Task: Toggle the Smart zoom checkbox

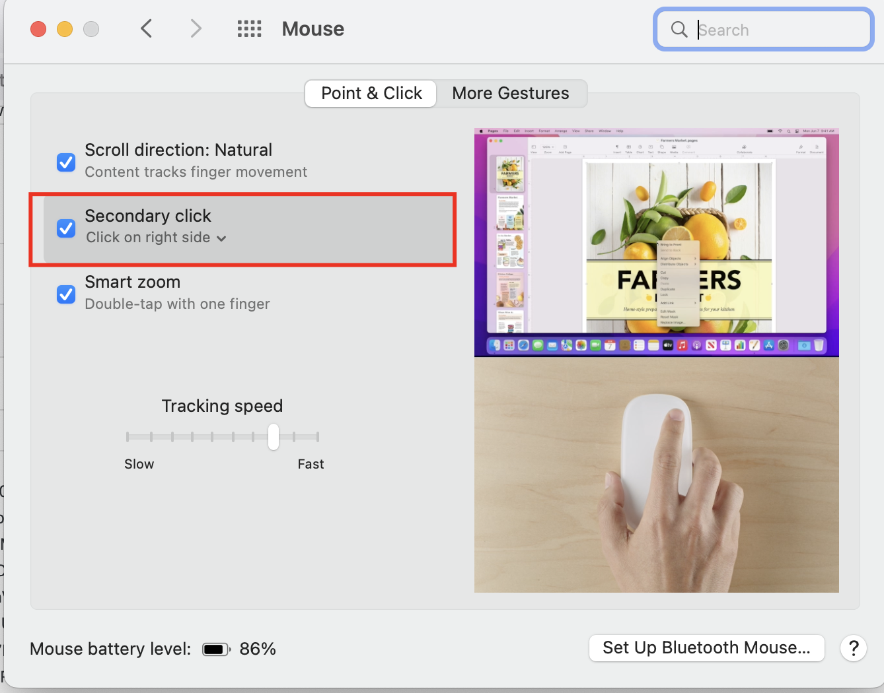Action: tap(66, 294)
